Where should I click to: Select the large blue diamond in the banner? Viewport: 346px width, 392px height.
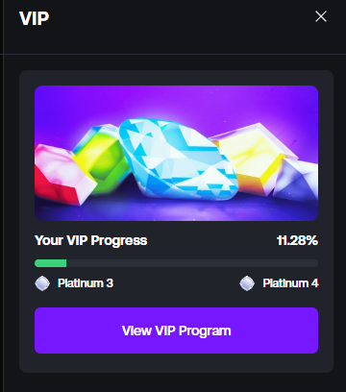click(179, 159)
